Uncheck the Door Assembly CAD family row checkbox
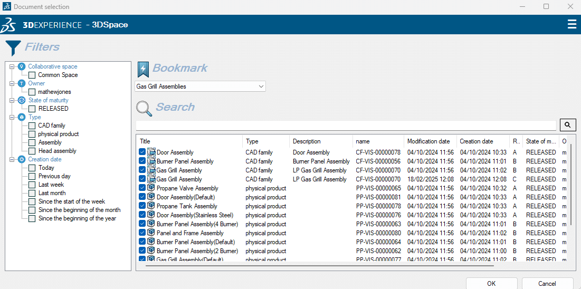Viewport: 581px width, 289px height. (x=142, y=152)
